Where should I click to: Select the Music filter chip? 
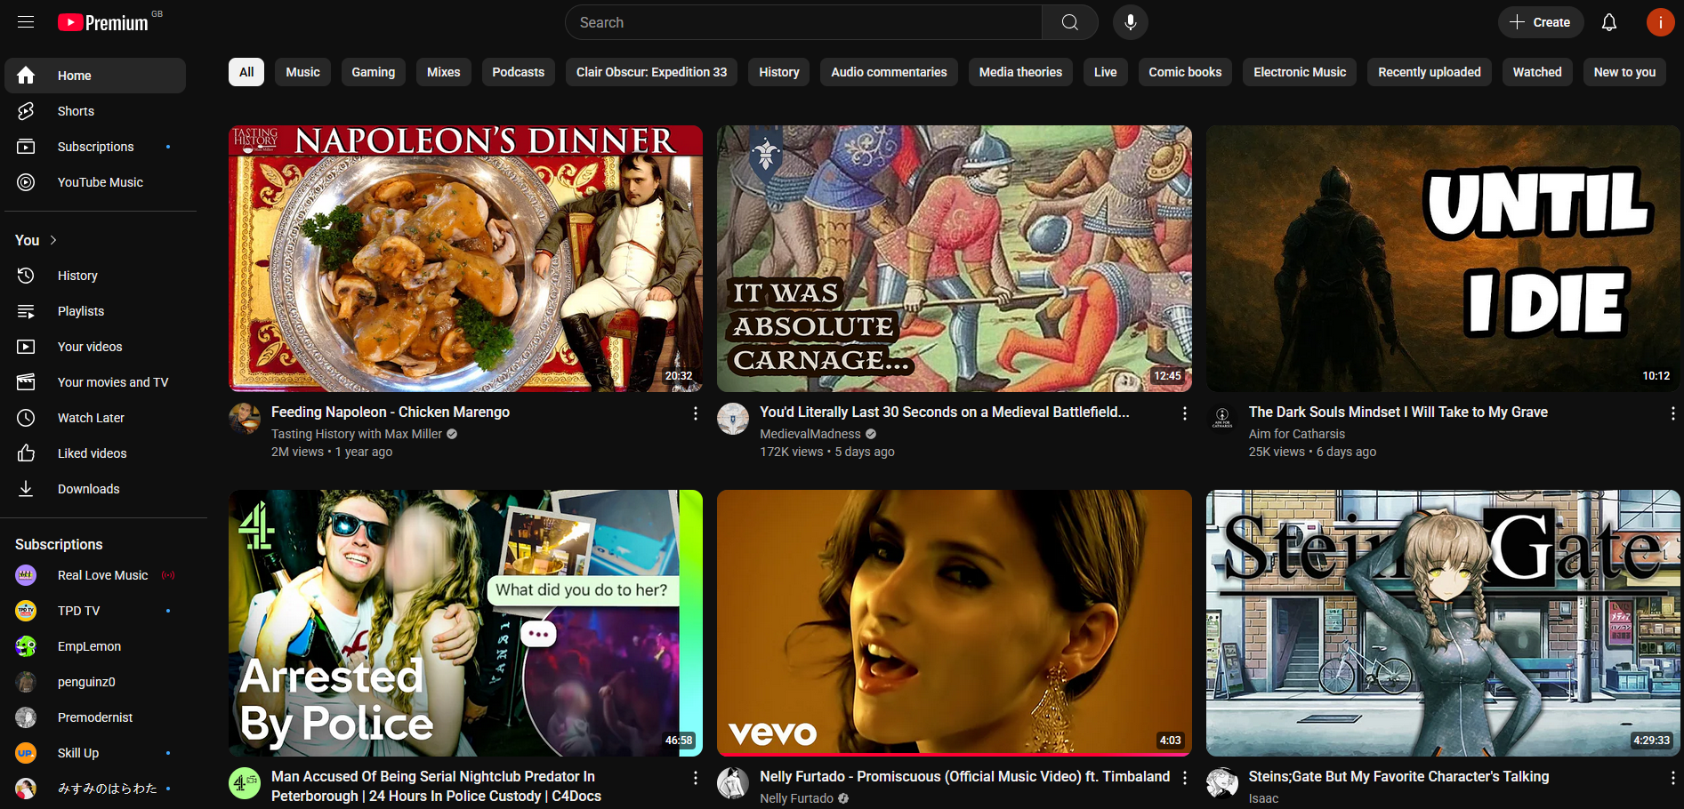302,72
